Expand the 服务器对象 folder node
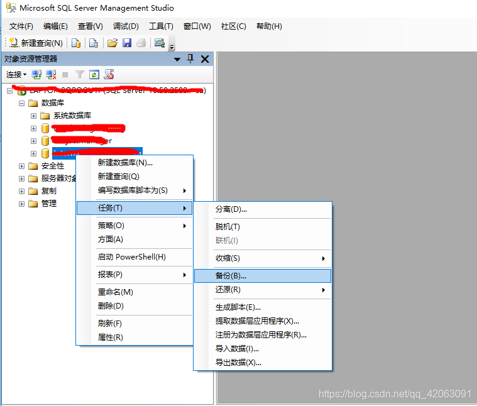477x406 pixels. pos(21,178)
